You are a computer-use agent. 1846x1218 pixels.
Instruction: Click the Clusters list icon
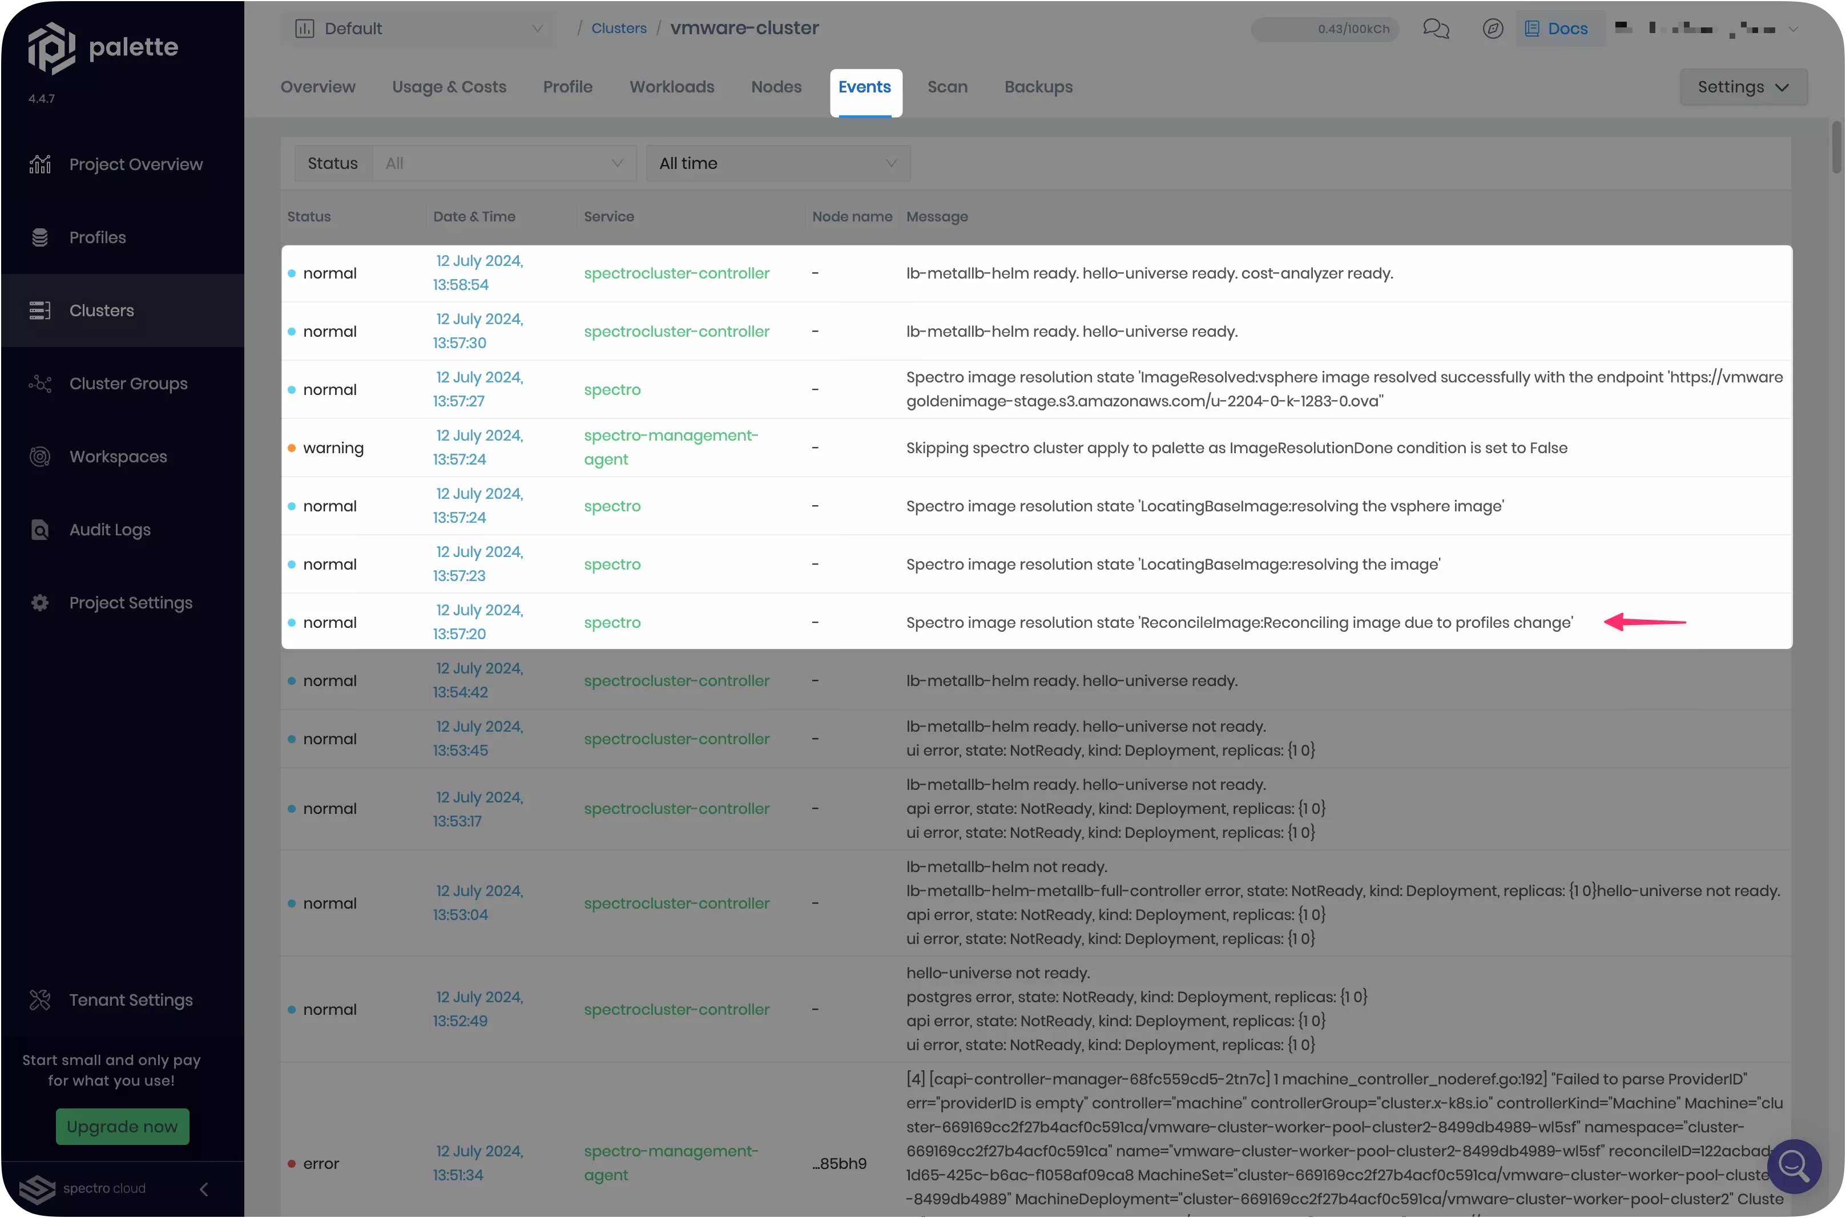pos(39,310)
